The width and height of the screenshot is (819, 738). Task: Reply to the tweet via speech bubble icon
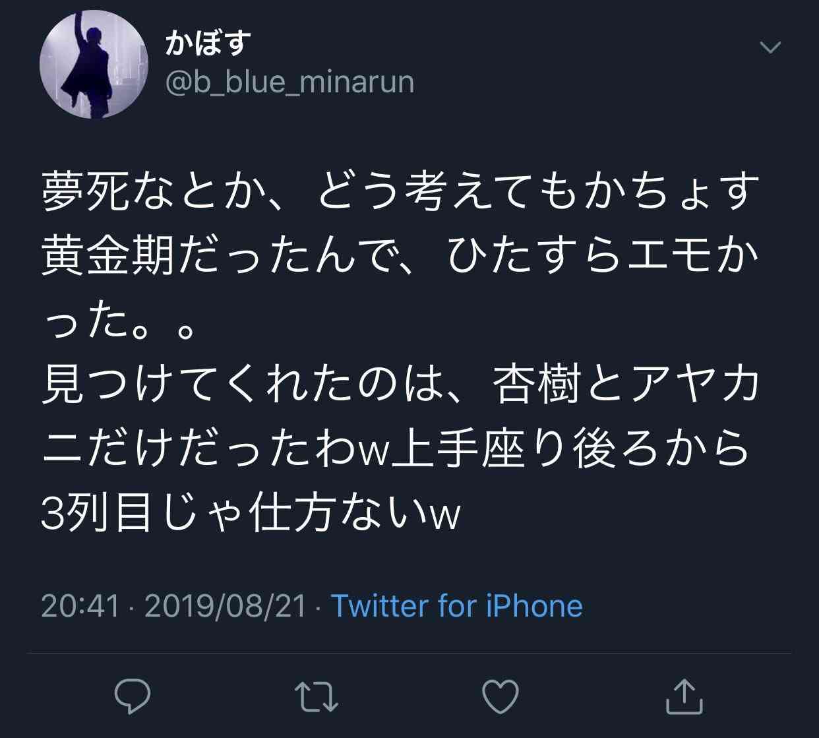tap(133, 696)
